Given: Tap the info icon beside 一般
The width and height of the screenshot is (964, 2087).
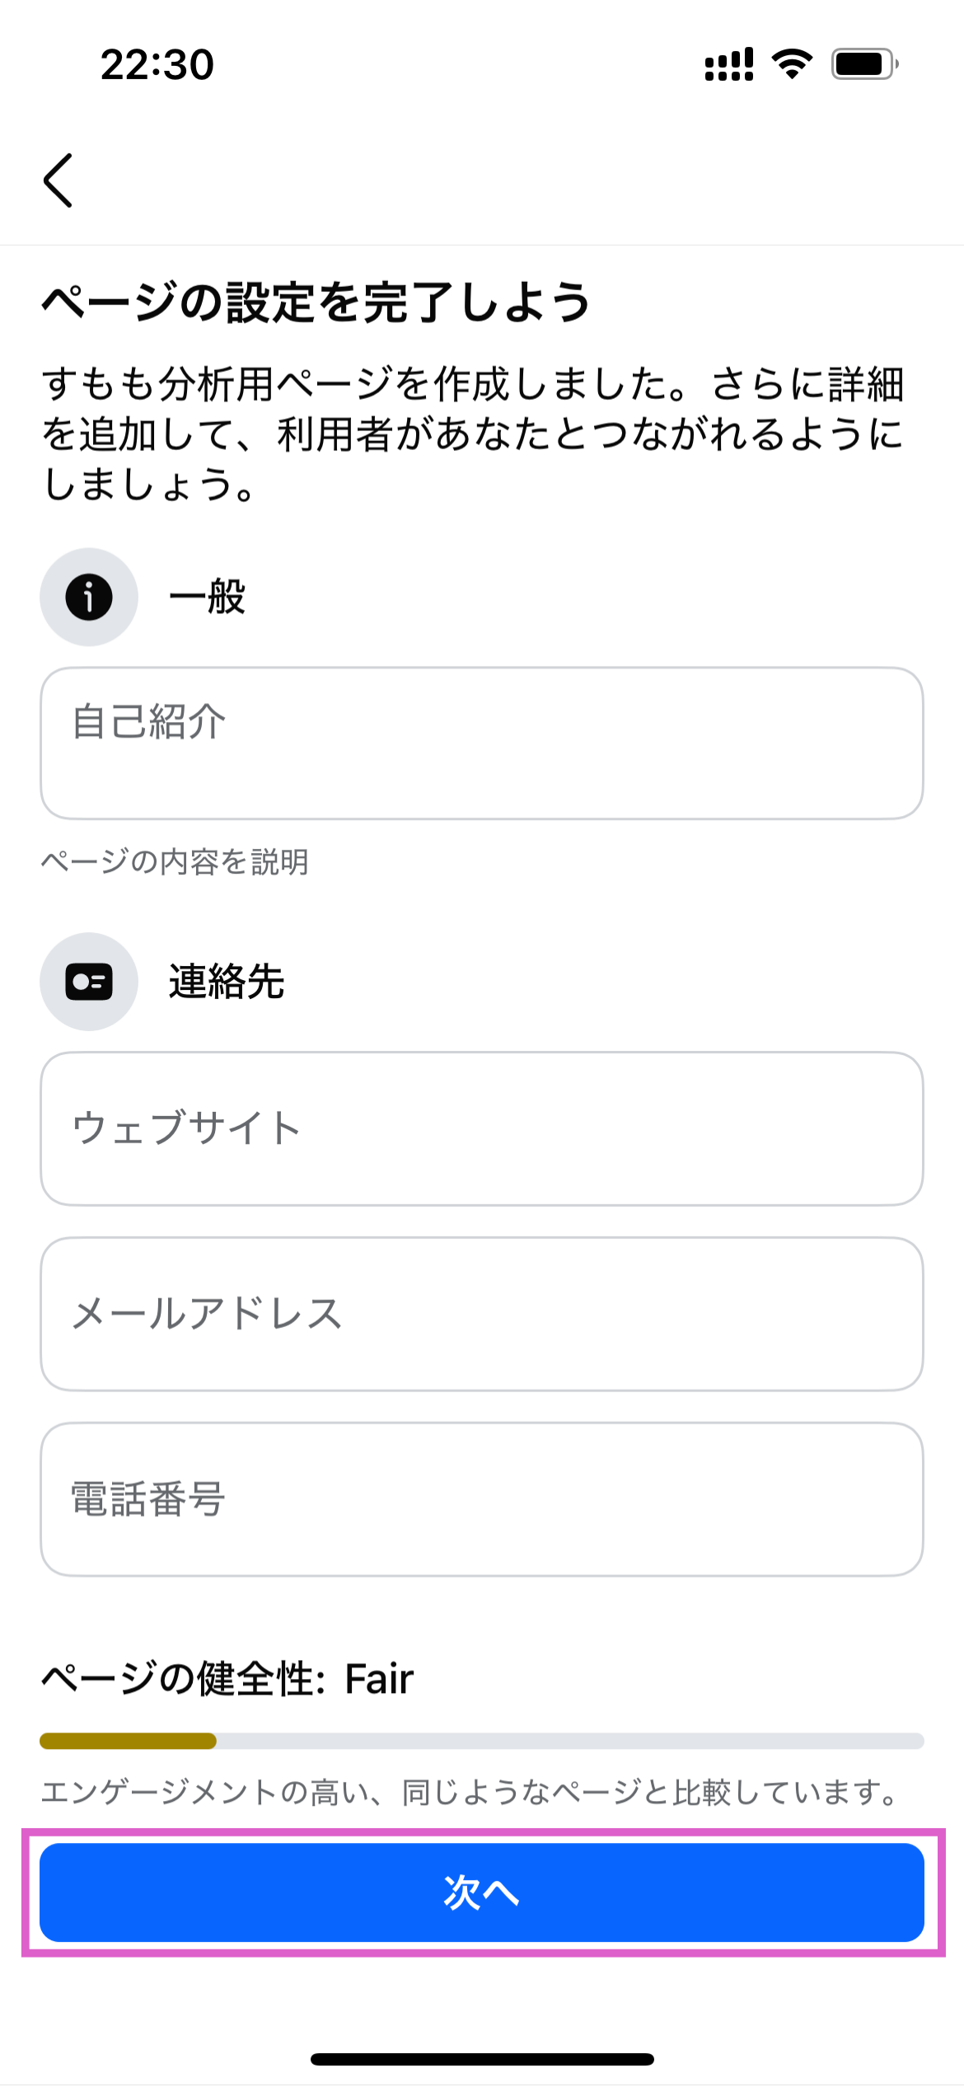Looking at the screenshot, I should (89, 597).
